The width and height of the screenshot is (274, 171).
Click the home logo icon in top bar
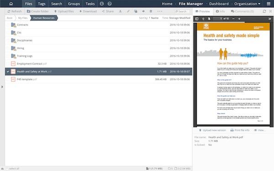coord(11,4)
